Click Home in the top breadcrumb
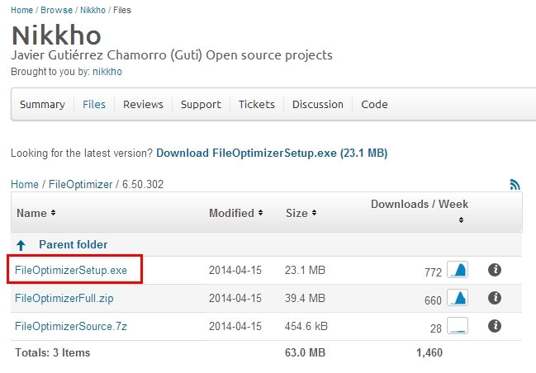 click(x=21, y=10)
